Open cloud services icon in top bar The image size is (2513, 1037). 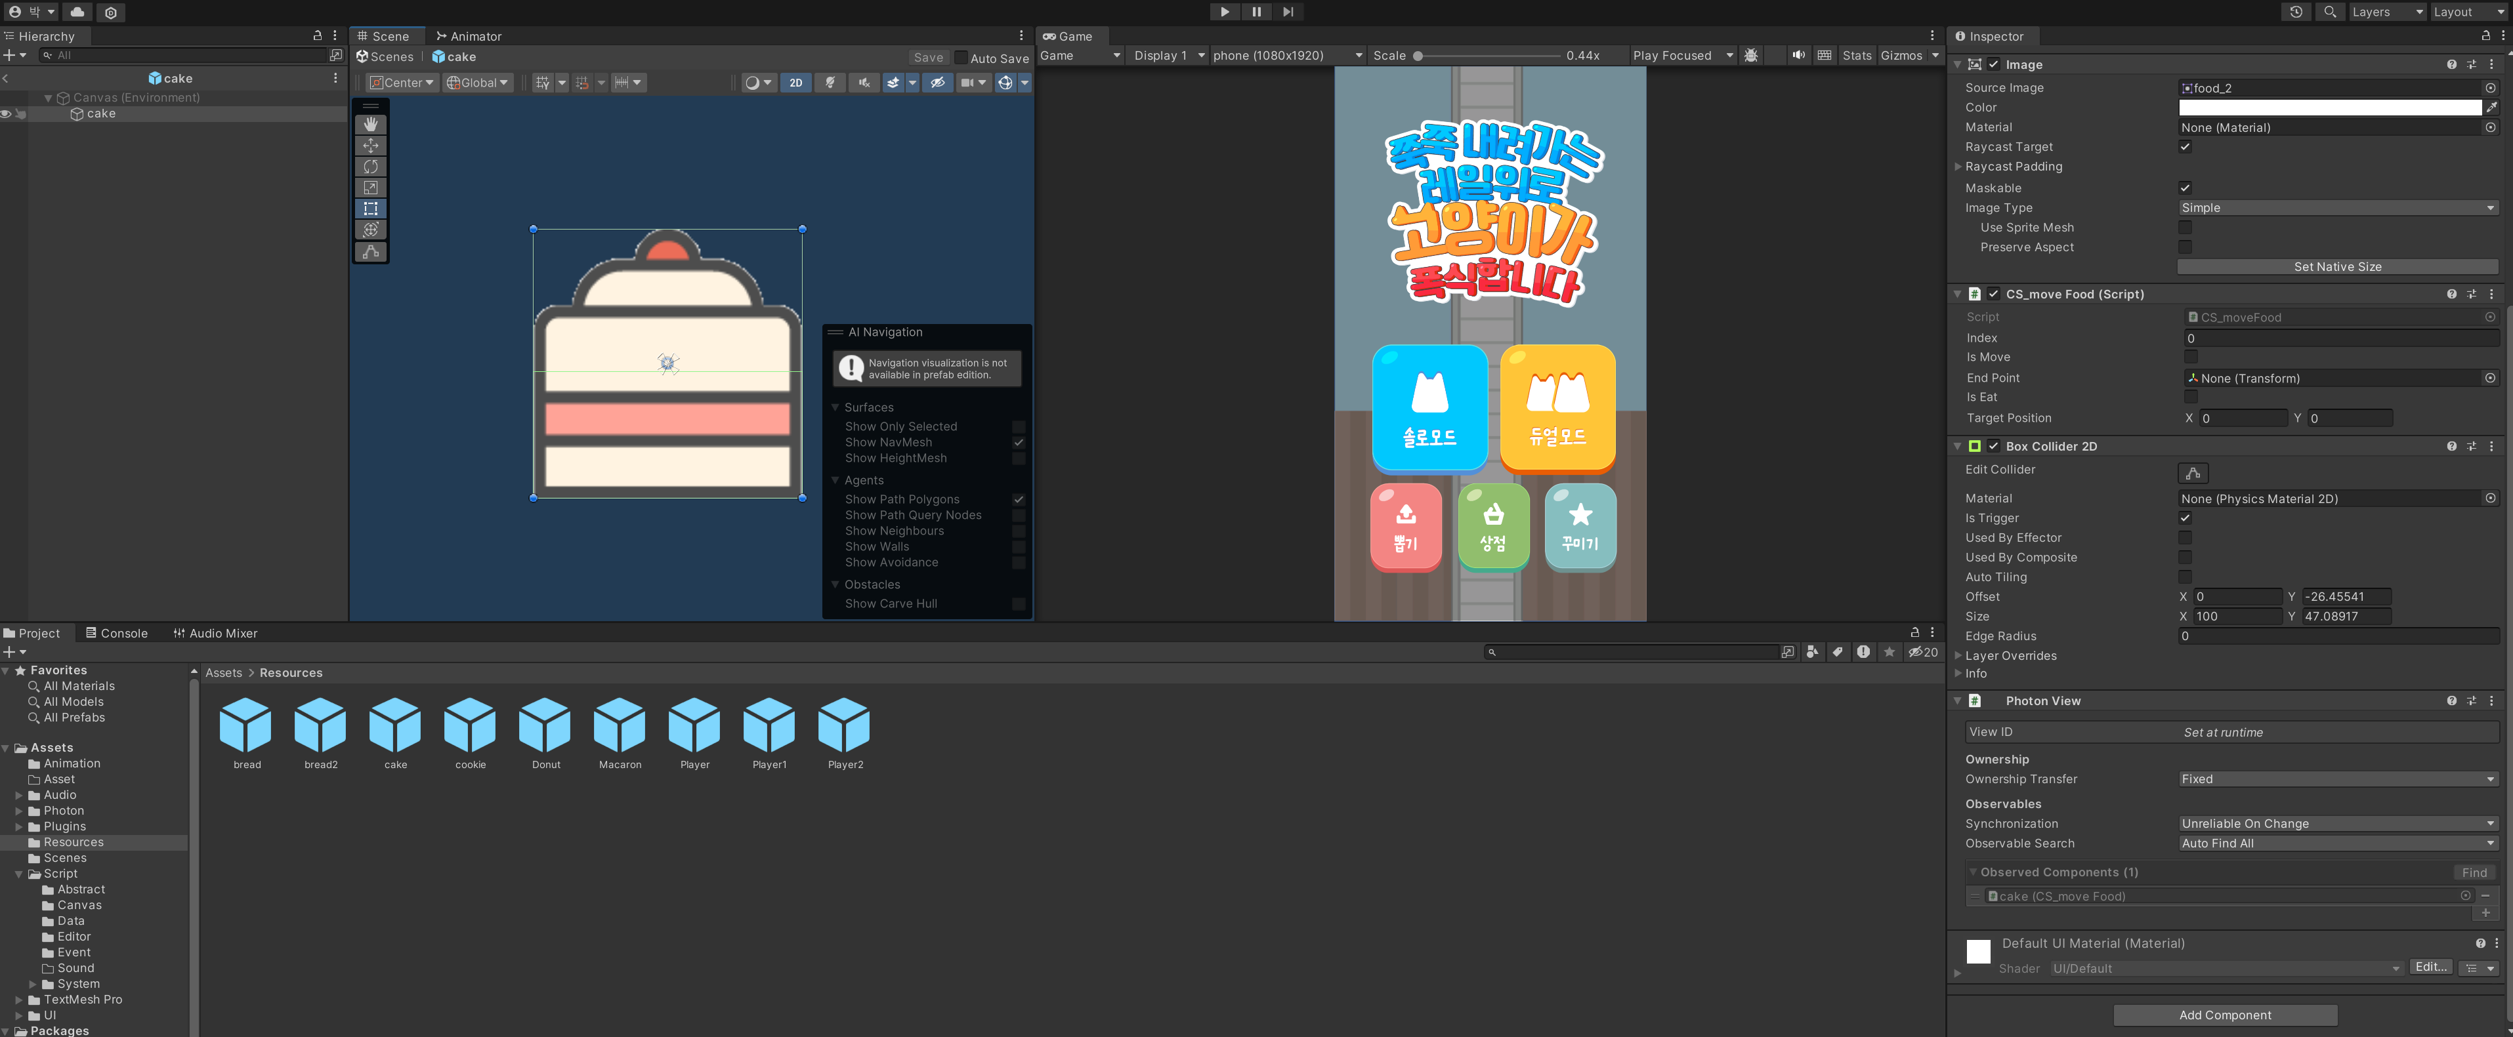(x=77, y=12)
